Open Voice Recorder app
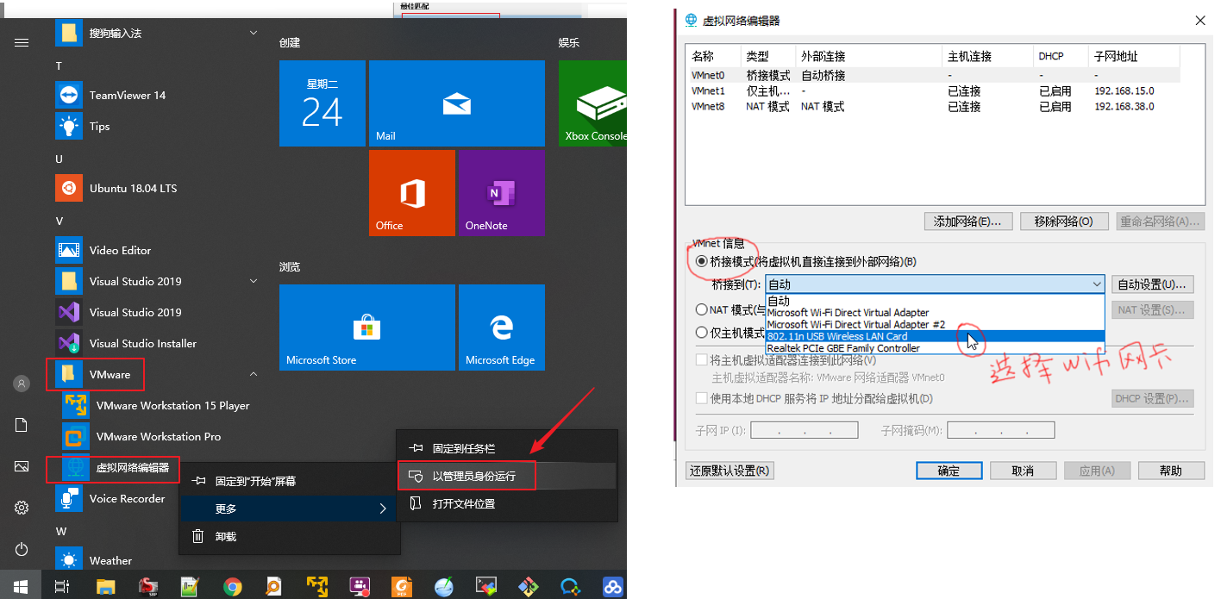This screenshot has width=1221, height=599. 127,498
